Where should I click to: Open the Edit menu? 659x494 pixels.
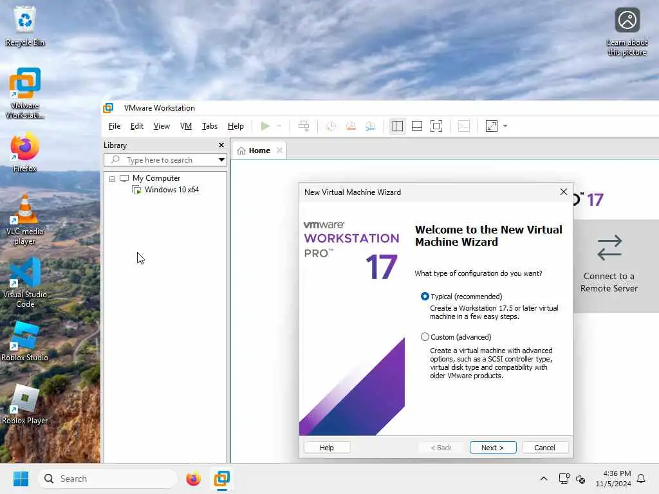click(136, 126)
